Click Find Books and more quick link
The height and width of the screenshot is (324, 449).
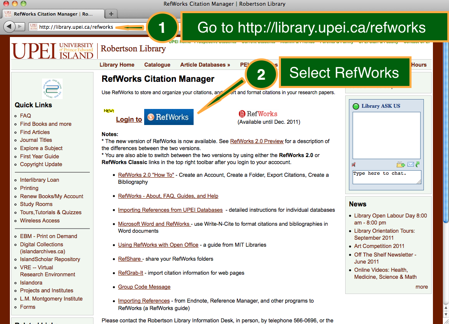point(46,124)
